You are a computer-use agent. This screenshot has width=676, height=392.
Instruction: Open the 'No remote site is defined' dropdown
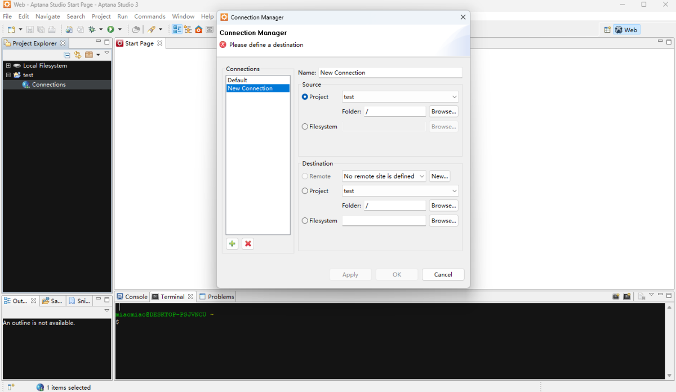pos(384,176)
